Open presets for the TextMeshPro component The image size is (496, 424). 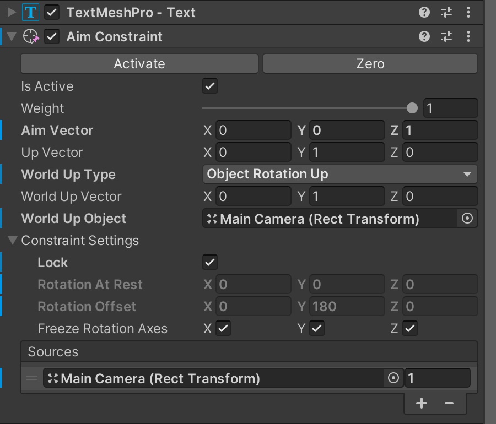tap(446, 12)
